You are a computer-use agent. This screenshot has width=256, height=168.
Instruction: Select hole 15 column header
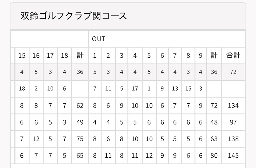[22, 56]
